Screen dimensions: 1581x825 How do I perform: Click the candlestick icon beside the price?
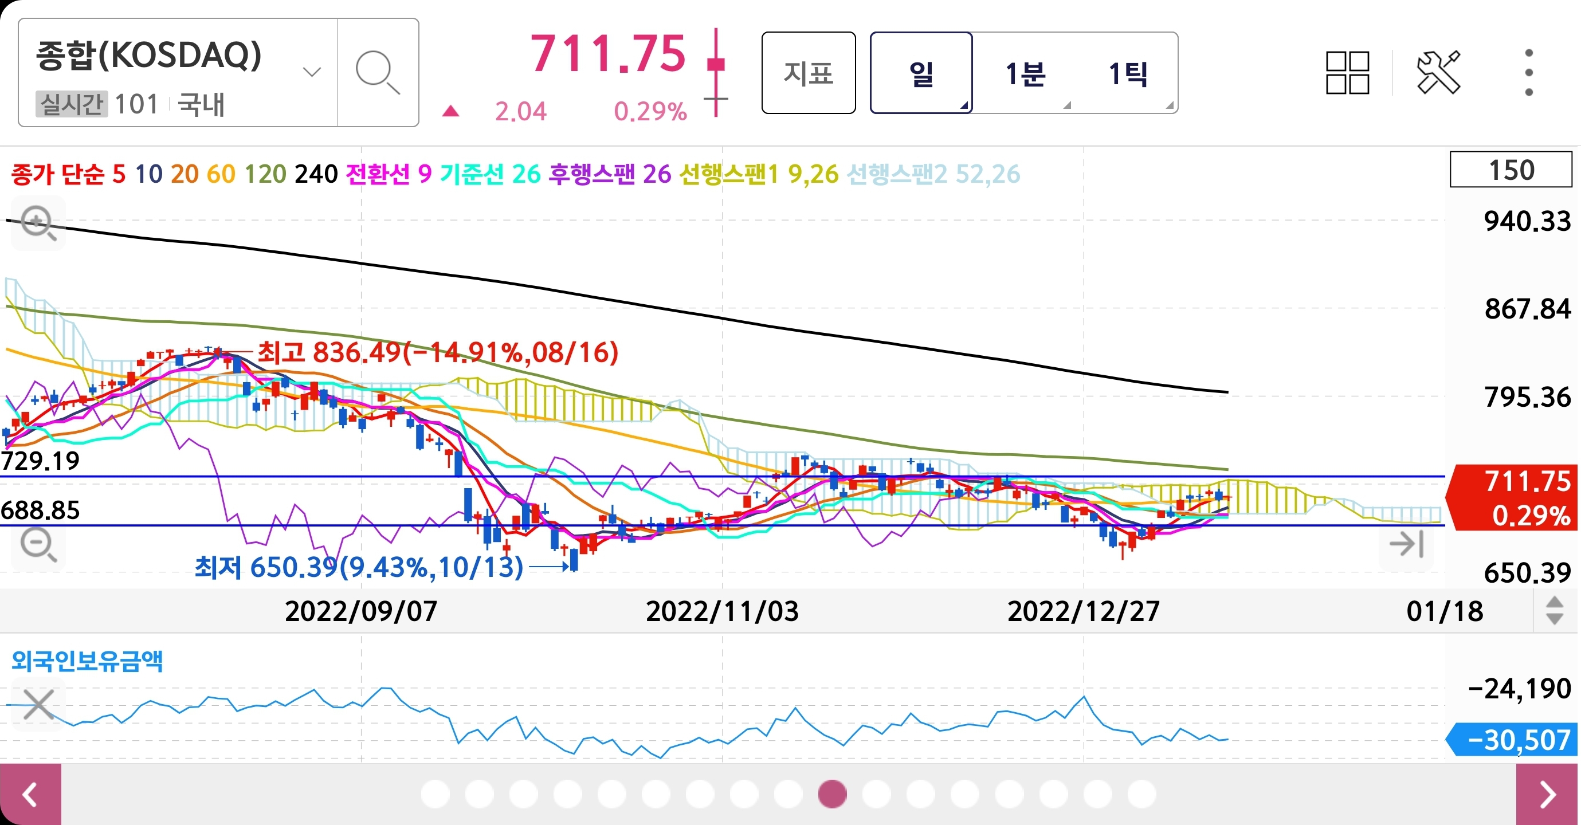tap(716, 71)
